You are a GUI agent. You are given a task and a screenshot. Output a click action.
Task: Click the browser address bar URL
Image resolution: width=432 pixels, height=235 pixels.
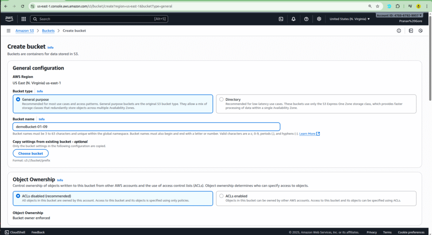click(x=105, y=6)
